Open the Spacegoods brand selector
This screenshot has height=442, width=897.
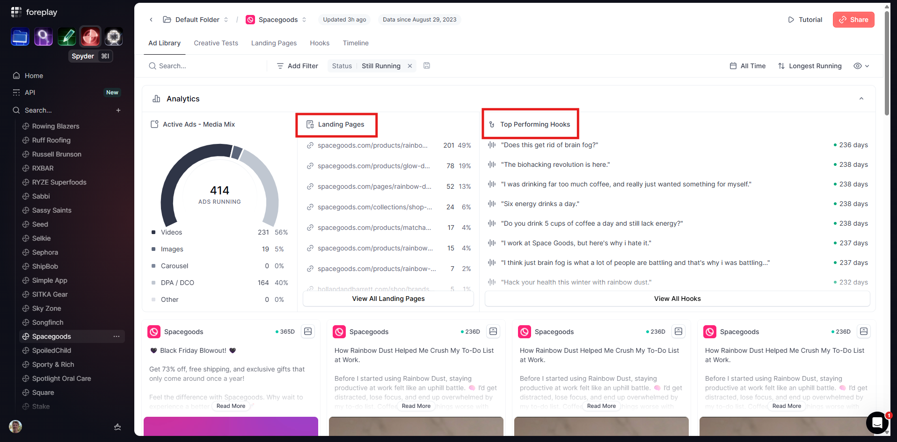click(x=276, y=20)
